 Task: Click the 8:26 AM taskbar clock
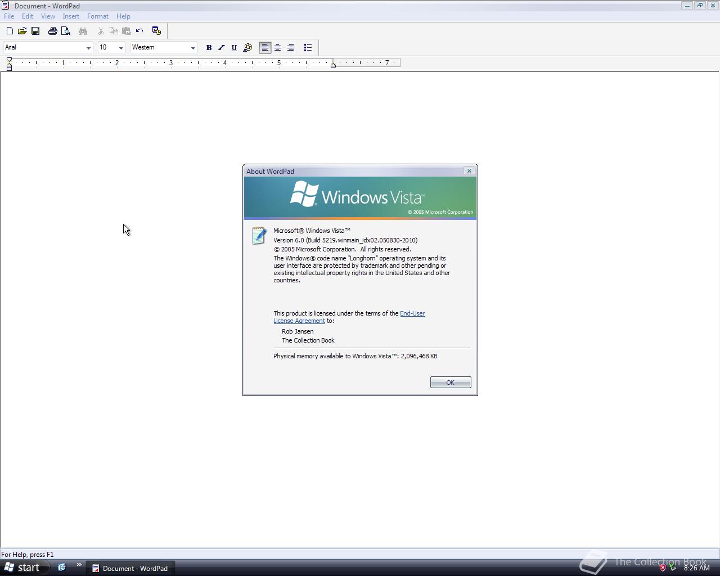coord(696,568)
